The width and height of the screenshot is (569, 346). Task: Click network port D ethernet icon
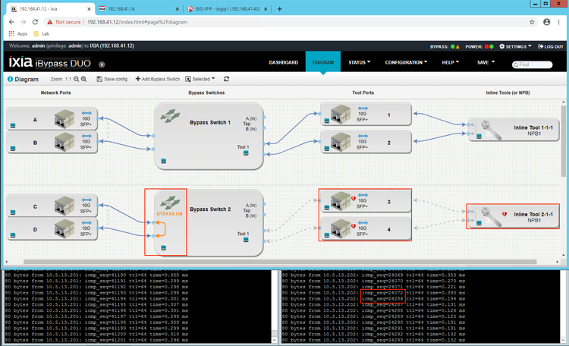click(x=64, y=229)
